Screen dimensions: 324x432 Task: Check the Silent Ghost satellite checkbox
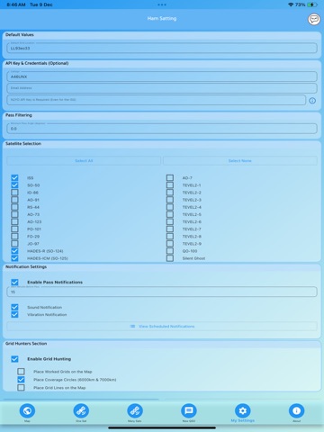(x=170, y=258)
